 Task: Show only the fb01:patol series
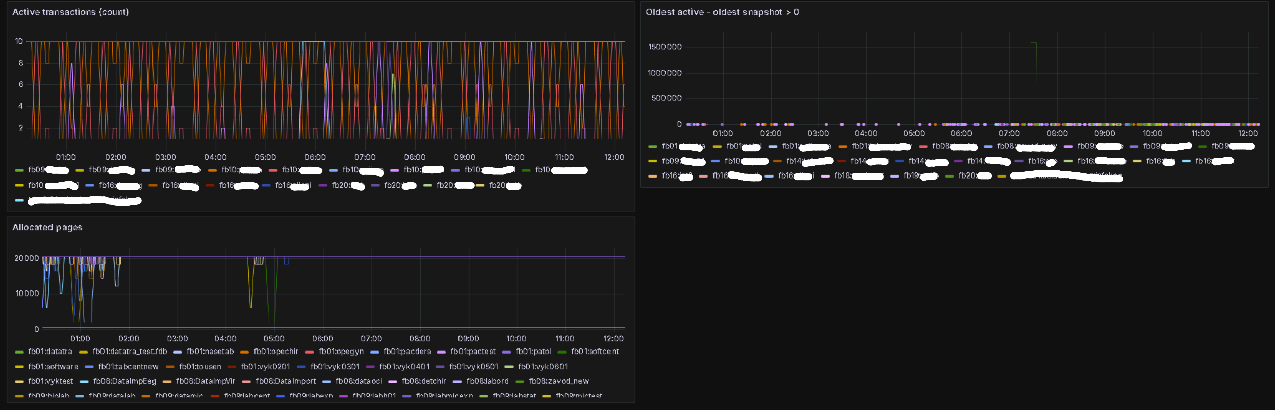533,352
